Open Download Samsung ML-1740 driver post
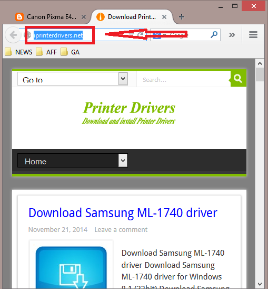This screenshot has width=268, height=289. point(123,213)
